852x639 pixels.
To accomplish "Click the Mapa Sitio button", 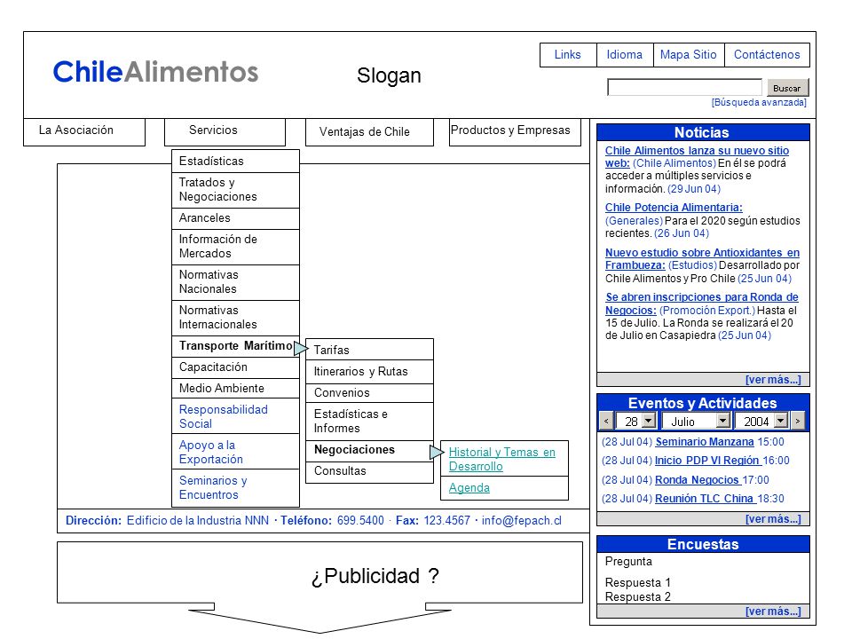I will coord(689,55).
